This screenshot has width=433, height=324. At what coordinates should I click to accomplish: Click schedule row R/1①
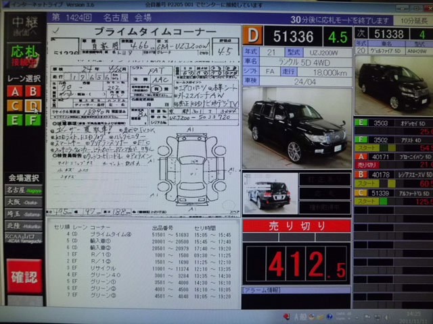(x=143, y=255)
